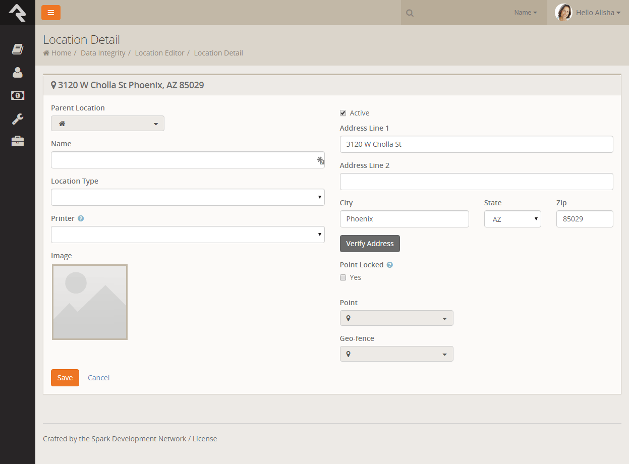This screenshot has height=464, width=629.
Task: Open the Hello Alisha user menu
Action: tap(598, 13)
